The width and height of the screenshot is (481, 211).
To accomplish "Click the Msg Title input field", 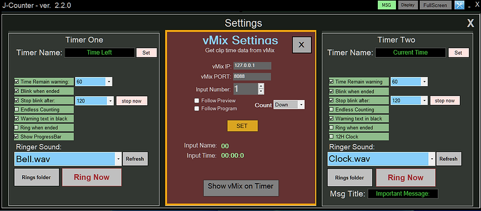I will pyautogui.click(x=403, y=194).
